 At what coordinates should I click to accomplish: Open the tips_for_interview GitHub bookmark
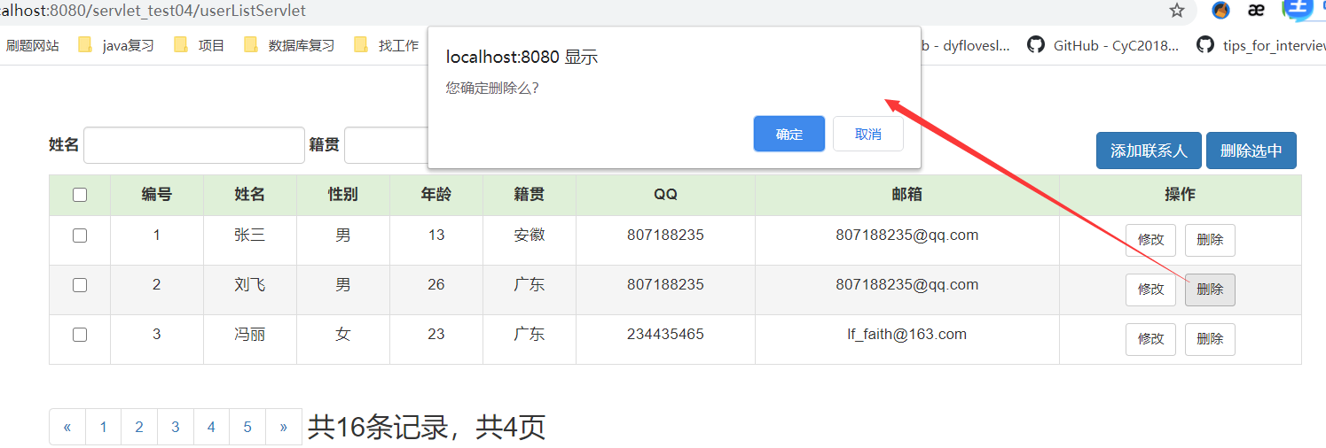[x=1260, y=45]
